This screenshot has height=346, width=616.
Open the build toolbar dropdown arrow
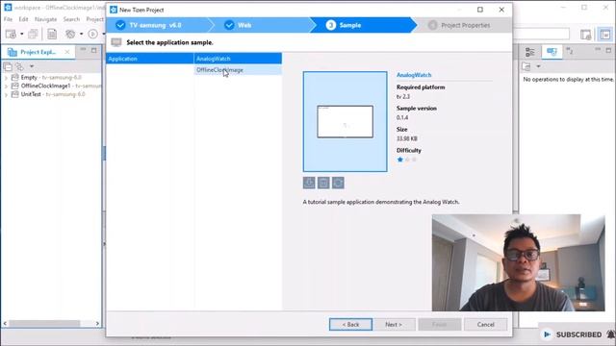81,35
